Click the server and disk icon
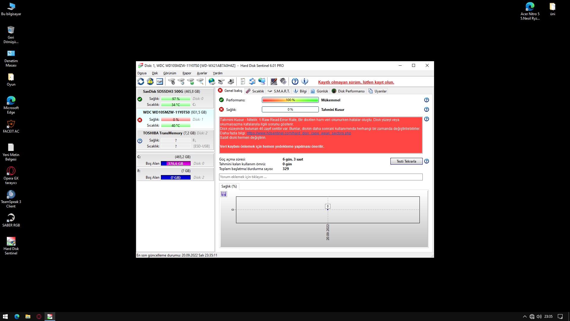 click(x=231, y=81)
